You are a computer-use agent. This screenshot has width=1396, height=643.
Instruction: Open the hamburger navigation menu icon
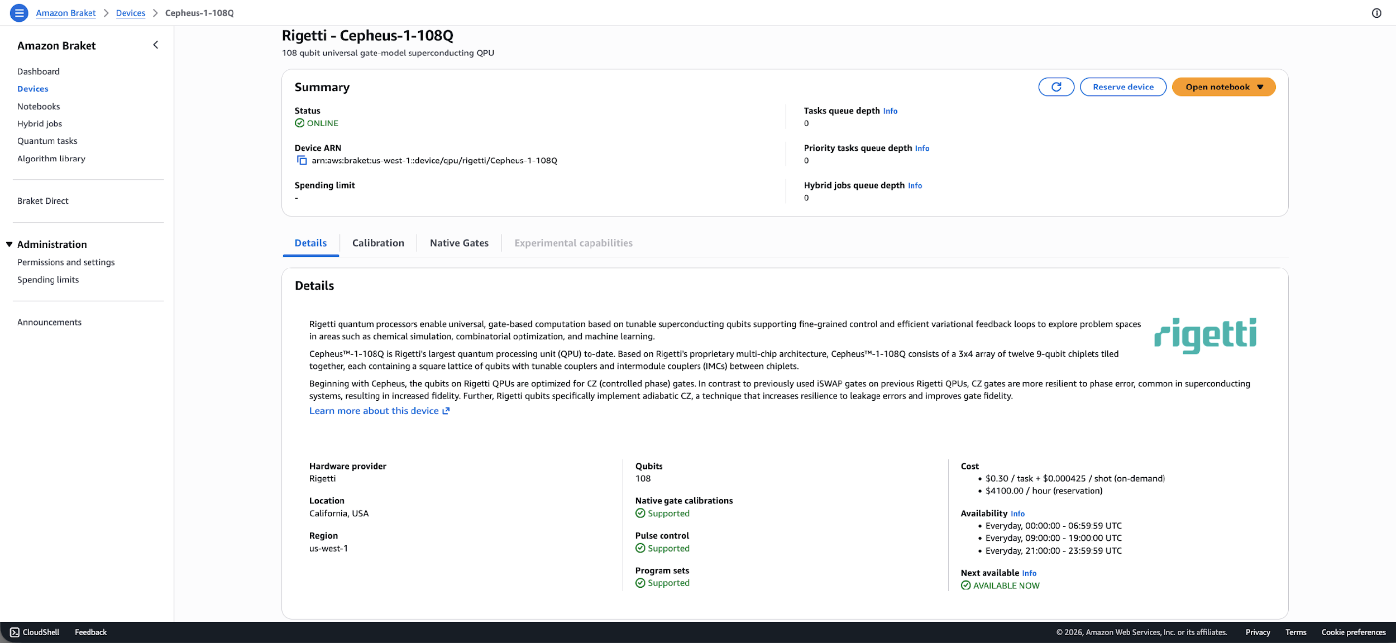click(19, 13)
